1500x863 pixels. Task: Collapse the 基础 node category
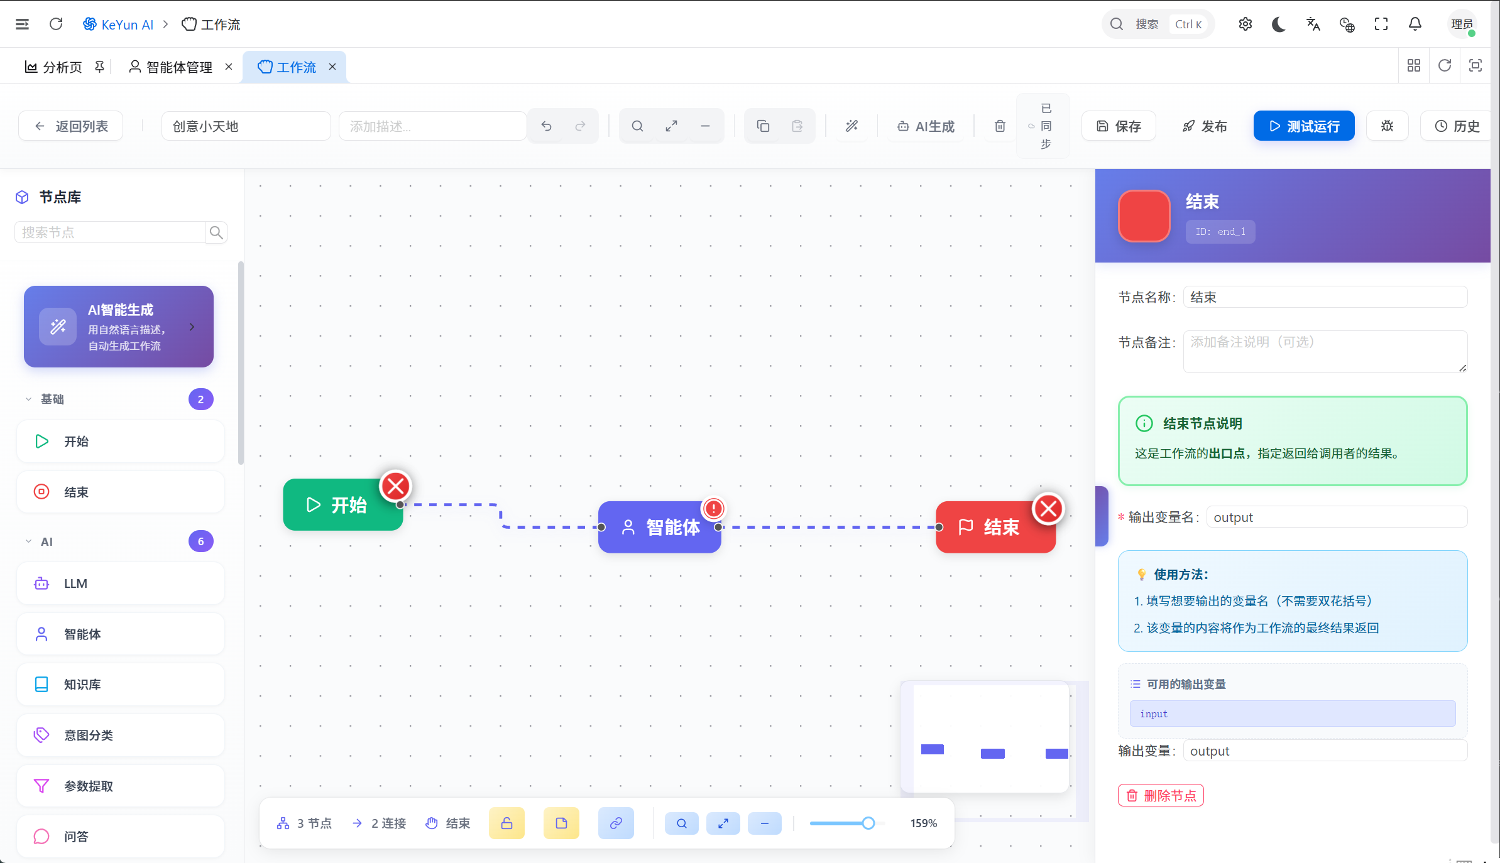point(28,399)
